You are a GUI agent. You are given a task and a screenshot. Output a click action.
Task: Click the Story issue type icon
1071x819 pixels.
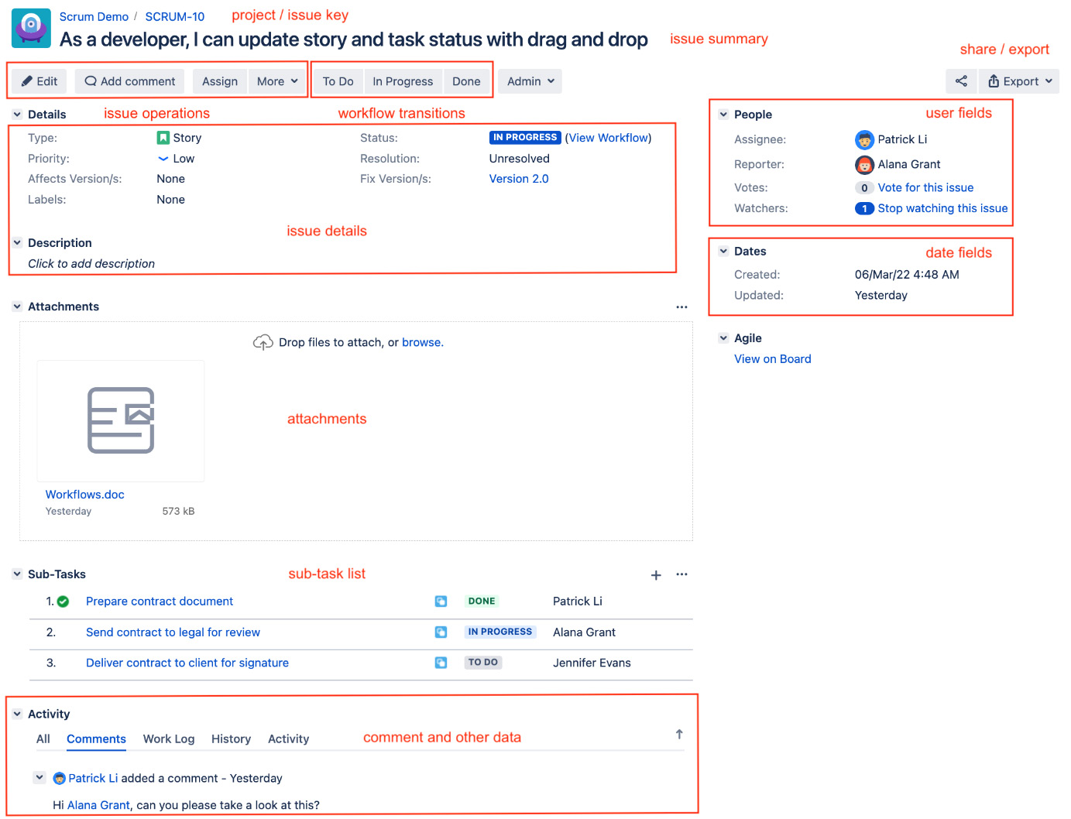pos(163,137)
